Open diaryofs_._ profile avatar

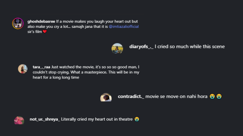click(117, 48)
